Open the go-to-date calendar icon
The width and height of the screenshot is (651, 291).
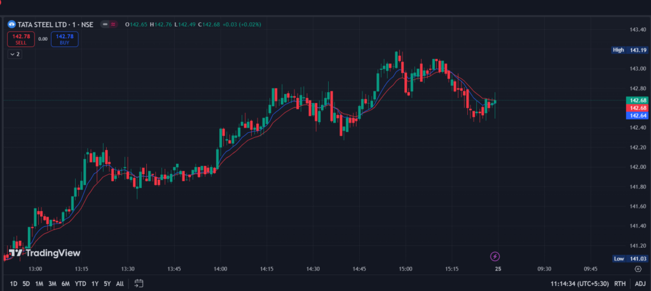pos(139,283)
